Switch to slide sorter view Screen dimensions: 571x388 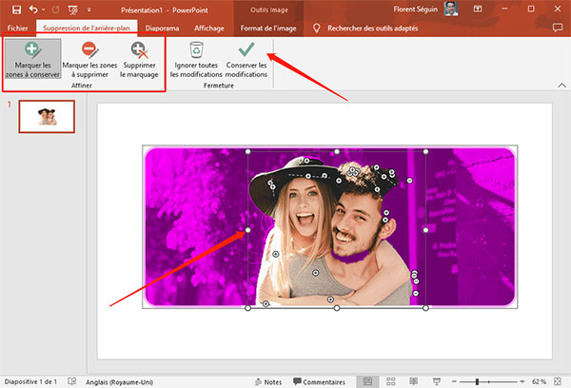point(392,380)
